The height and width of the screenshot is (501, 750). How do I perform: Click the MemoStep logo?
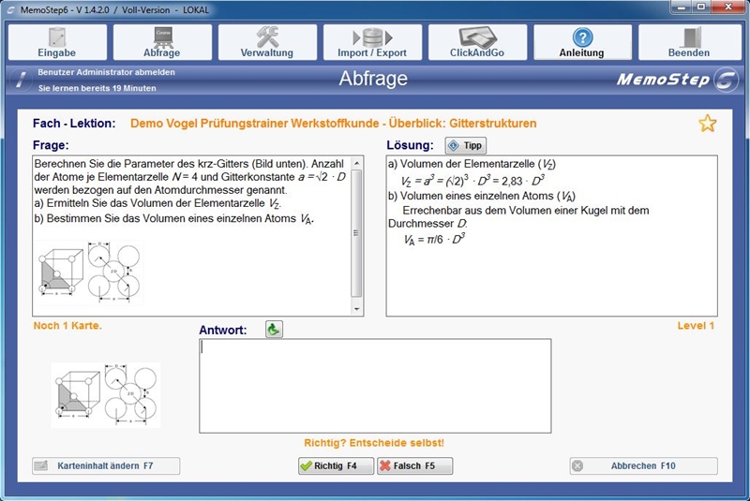pos(677,80)
